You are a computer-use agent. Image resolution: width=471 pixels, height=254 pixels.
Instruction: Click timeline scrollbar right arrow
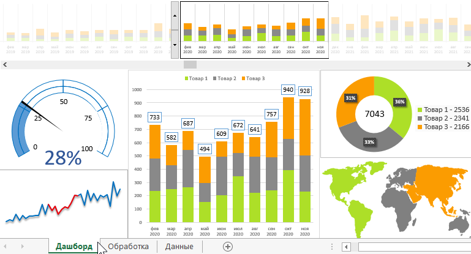point(467,64)
